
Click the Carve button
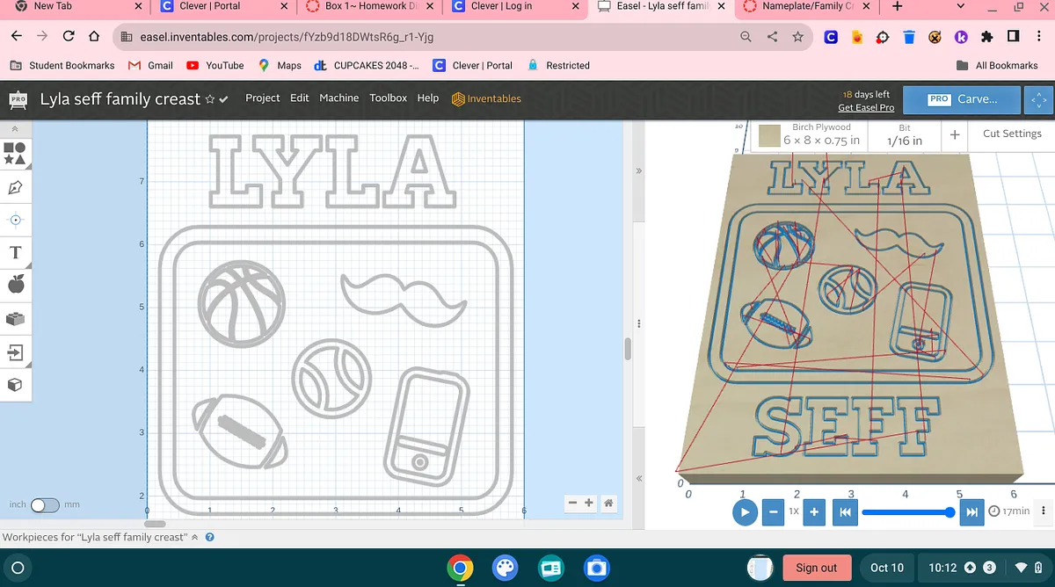coord(962,99)
